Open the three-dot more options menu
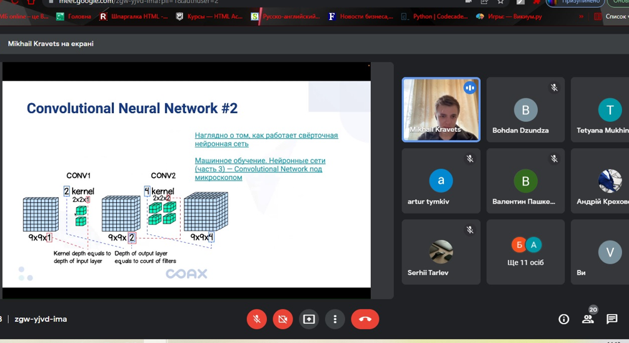 pyautogui.click(x=335, y=319)
